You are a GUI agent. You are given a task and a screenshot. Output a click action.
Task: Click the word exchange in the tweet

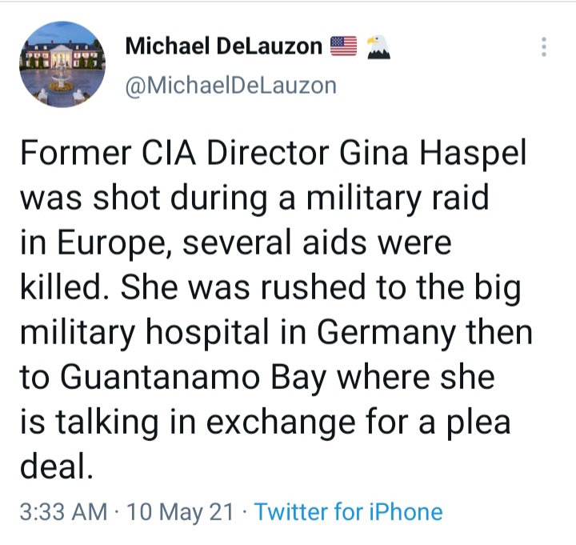coord(281,423)
